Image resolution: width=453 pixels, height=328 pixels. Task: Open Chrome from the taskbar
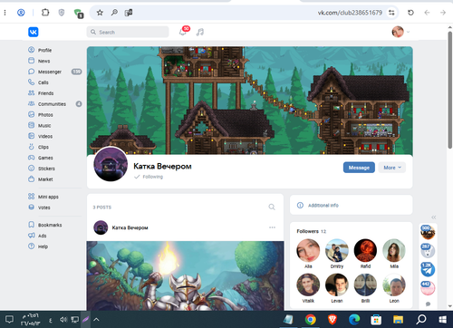(310, 319)
